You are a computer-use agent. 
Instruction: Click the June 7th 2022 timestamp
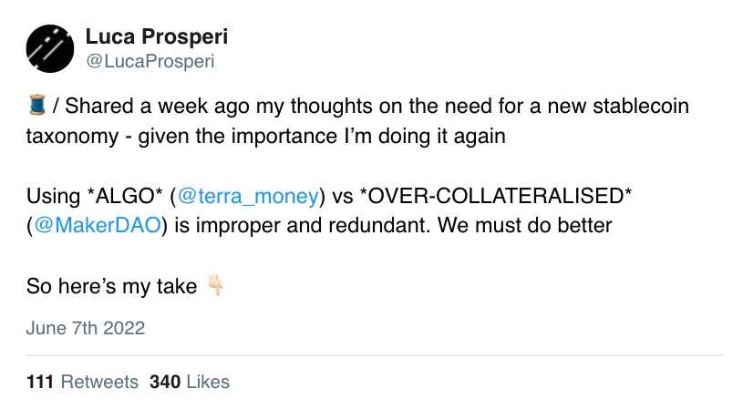tap(86, 329)
